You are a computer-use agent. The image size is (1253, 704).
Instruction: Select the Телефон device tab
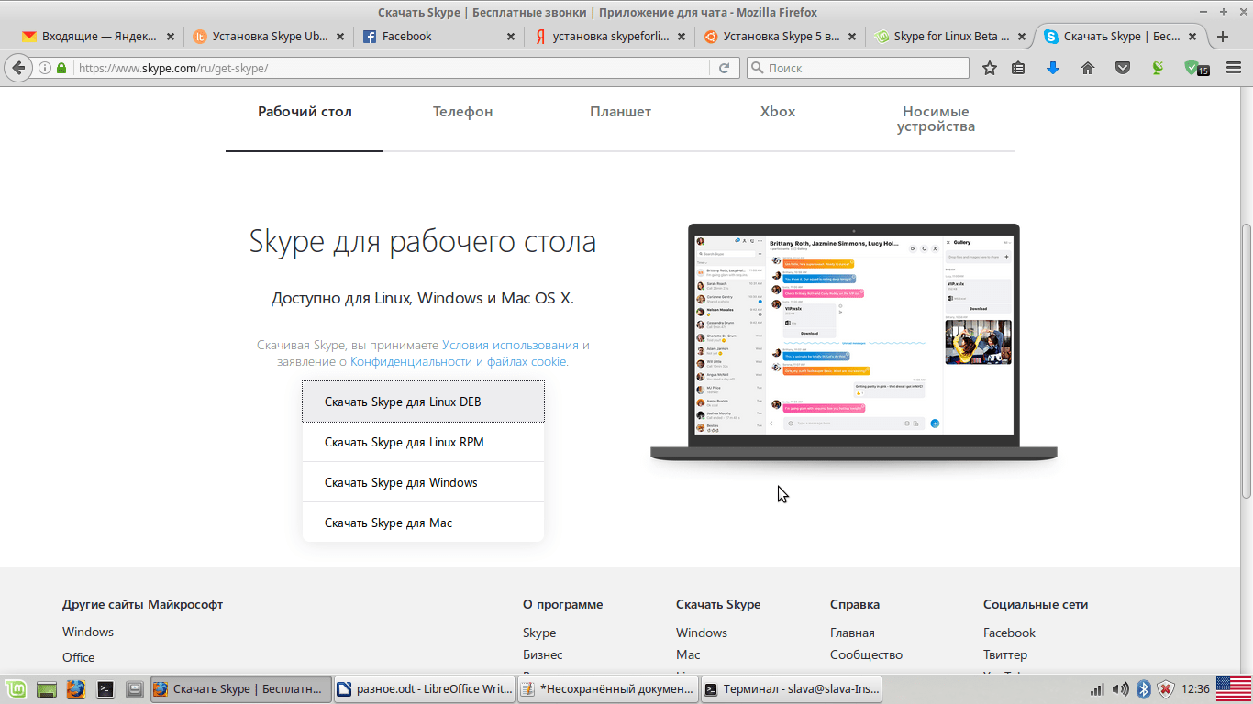pyautogui.click(x=462, y=112)
